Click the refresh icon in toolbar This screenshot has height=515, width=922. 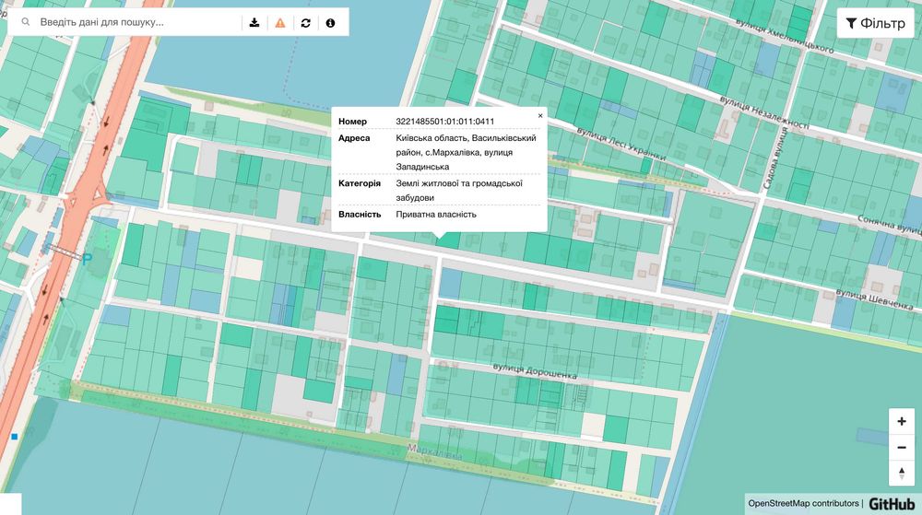[305, 22]
